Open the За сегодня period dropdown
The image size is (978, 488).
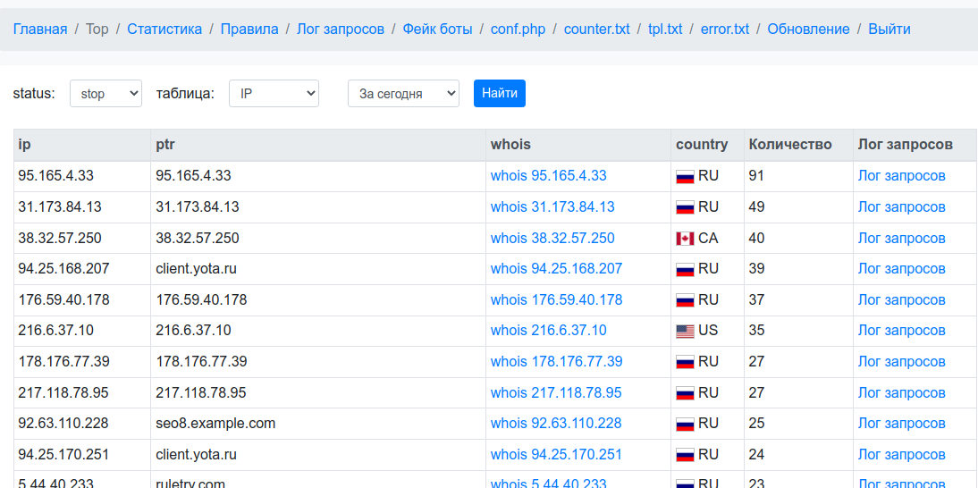tap(403, 94)
